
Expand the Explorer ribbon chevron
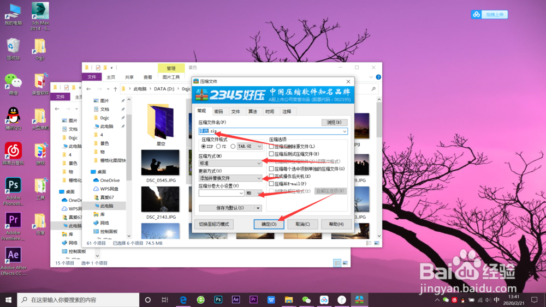click(371, 77)
